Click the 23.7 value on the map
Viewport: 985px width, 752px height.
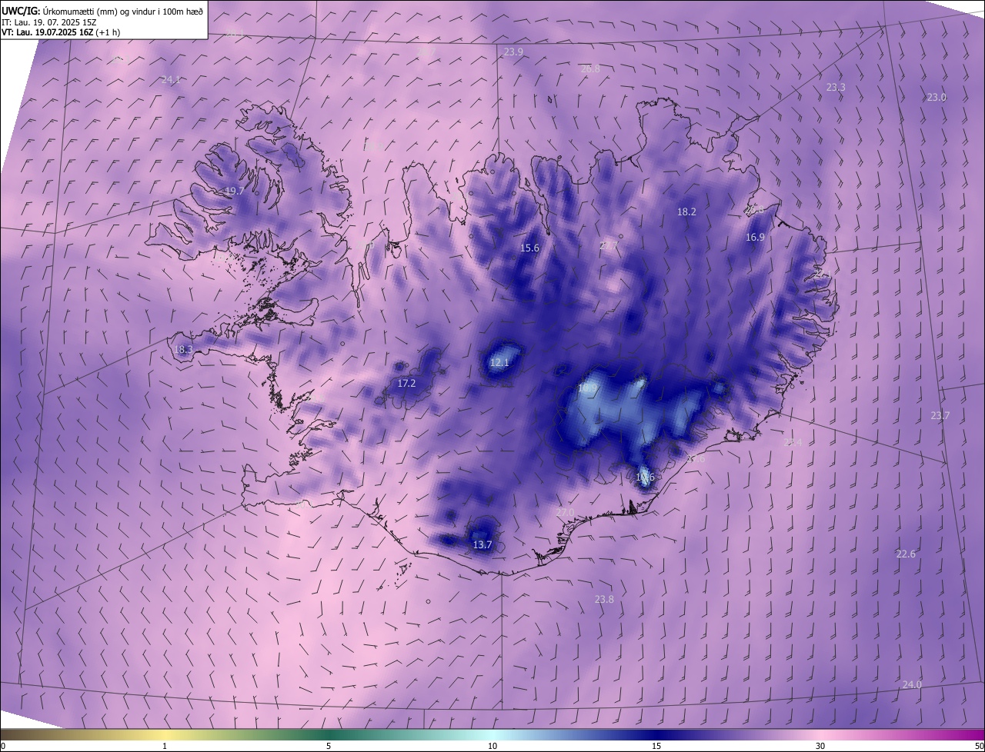point(940,416)
